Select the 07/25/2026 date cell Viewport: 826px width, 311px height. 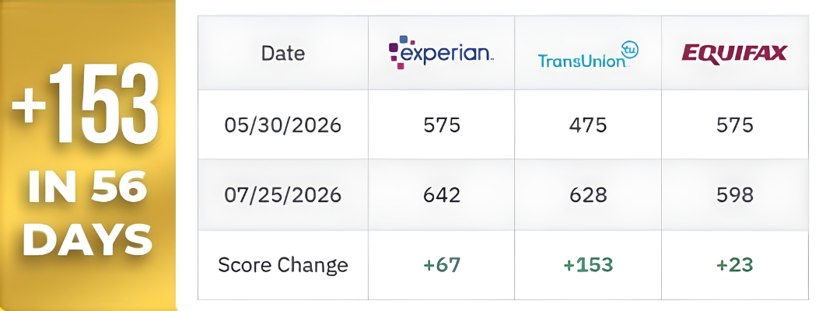[x=283, y=195]
